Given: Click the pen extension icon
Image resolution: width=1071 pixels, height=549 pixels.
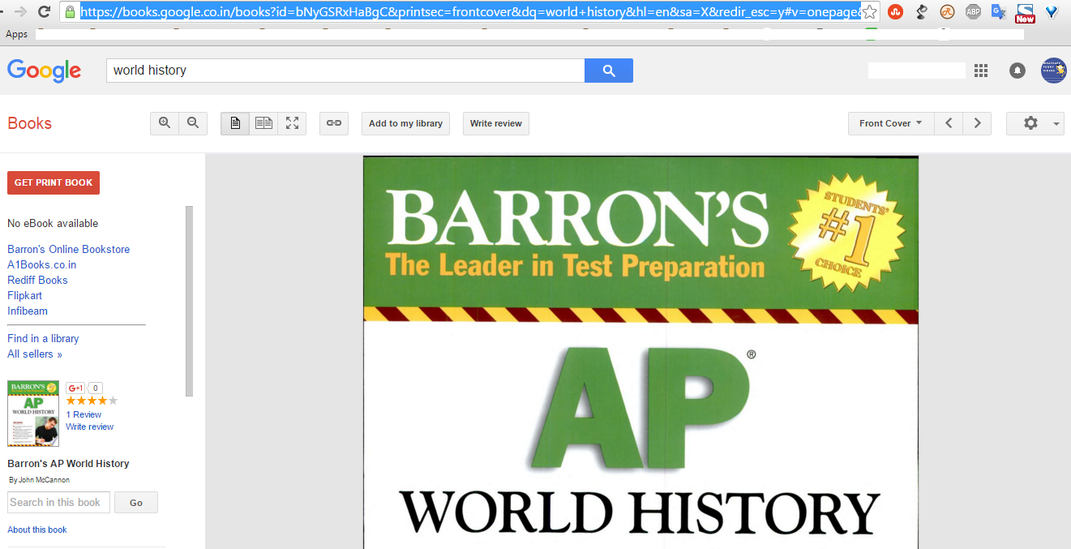Looking at the screenshot, I should (x=922, y=11).
